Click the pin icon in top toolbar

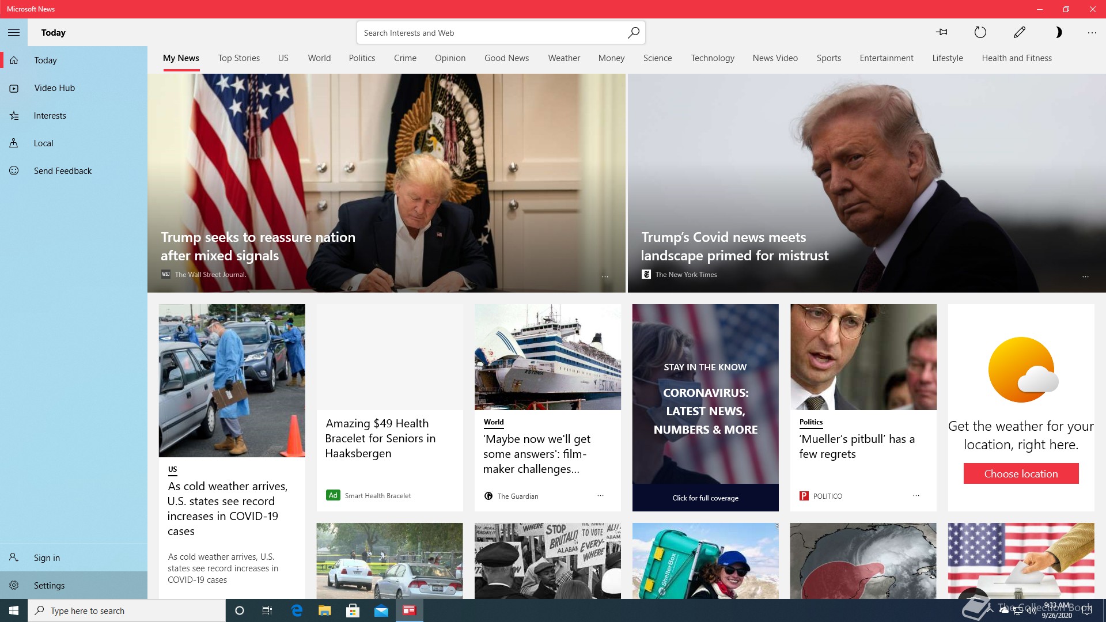pyautogui.click(x=942, y=32)
